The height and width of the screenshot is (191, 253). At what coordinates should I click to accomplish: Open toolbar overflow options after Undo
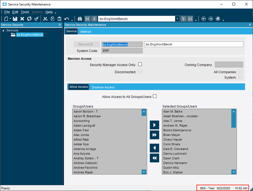pyautogui.click(x=72, y=20)
